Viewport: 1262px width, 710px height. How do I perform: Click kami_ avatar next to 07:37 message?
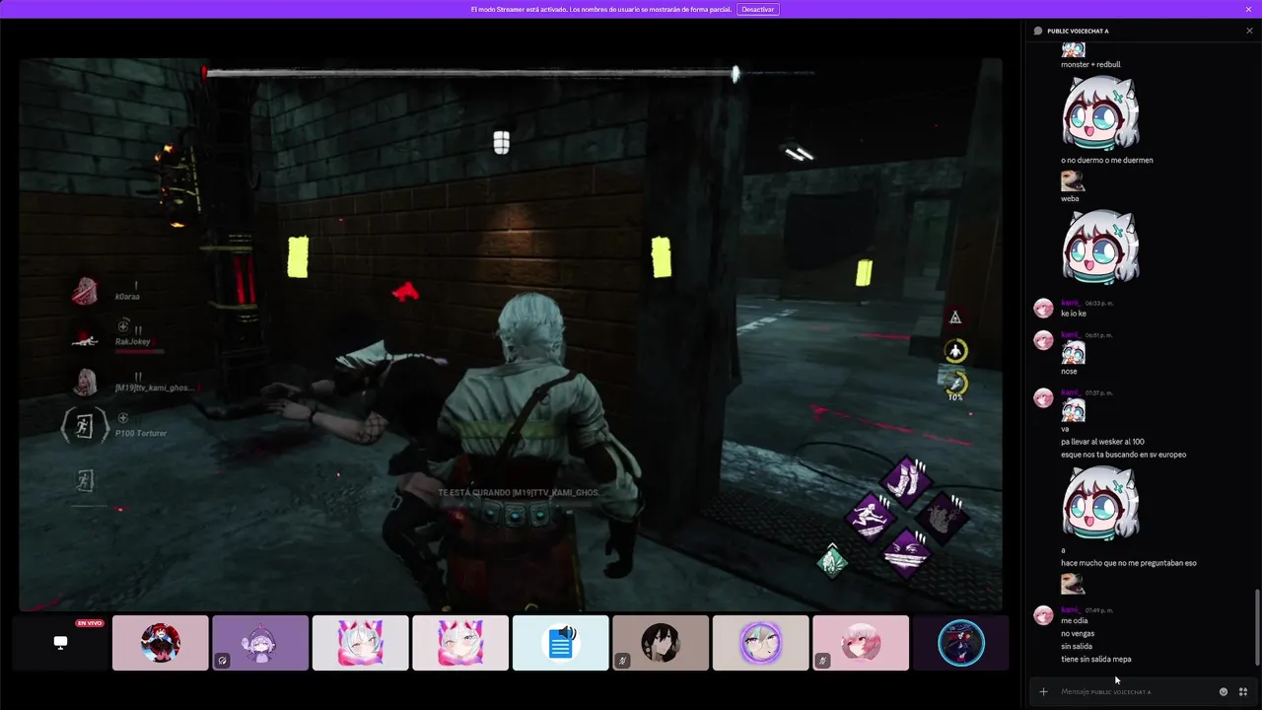[1042, 397]
